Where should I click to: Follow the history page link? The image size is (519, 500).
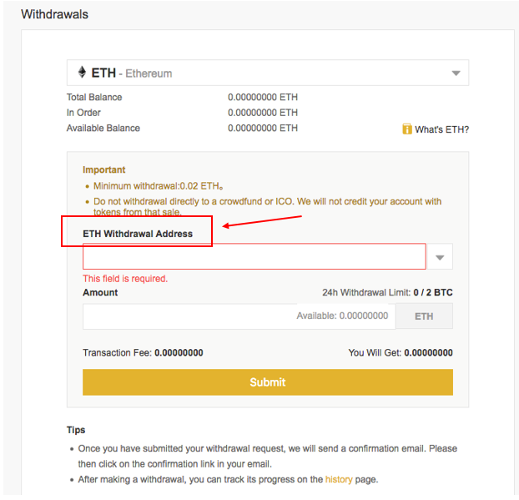click(x=339, y=479)
